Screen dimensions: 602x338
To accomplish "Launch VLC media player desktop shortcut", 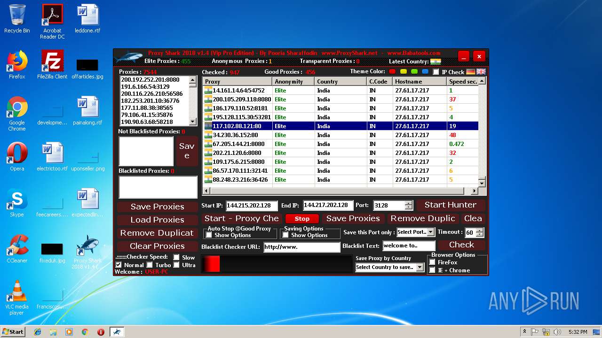I will point(17,298).
